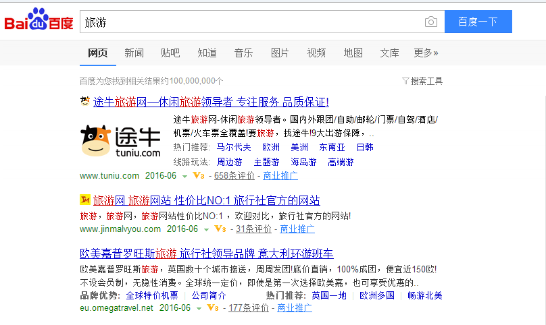This screenshot has height=325, width=546.
Task: Click the search box containing 旅游
Action: [x=250, y=22]
